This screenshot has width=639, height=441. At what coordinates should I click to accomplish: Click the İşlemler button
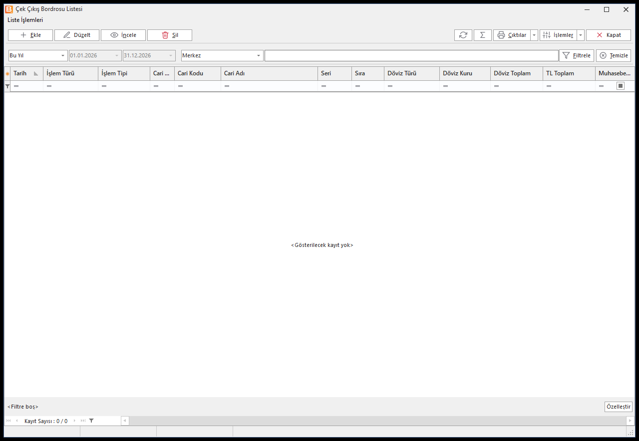tap(558, 35)
